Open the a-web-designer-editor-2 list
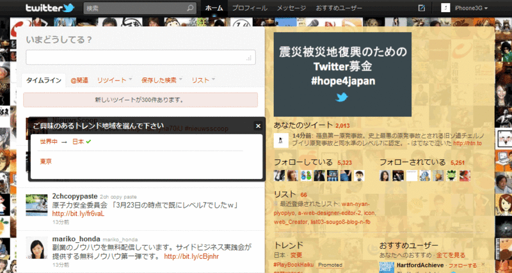Viewport: 512px width, 273px height. coord(330,213)
